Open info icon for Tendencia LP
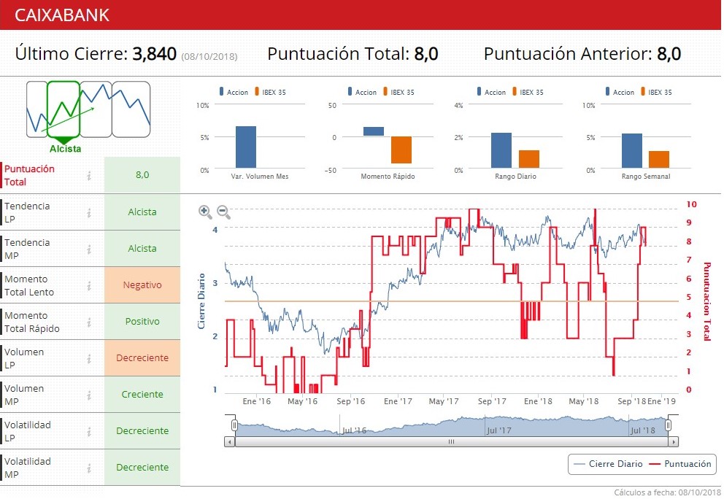Screen dimensions: 724x499 tap(89, 212)
